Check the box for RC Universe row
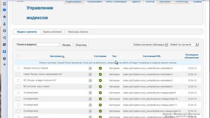Screen dimensions: 210x118 pos(18,87)
